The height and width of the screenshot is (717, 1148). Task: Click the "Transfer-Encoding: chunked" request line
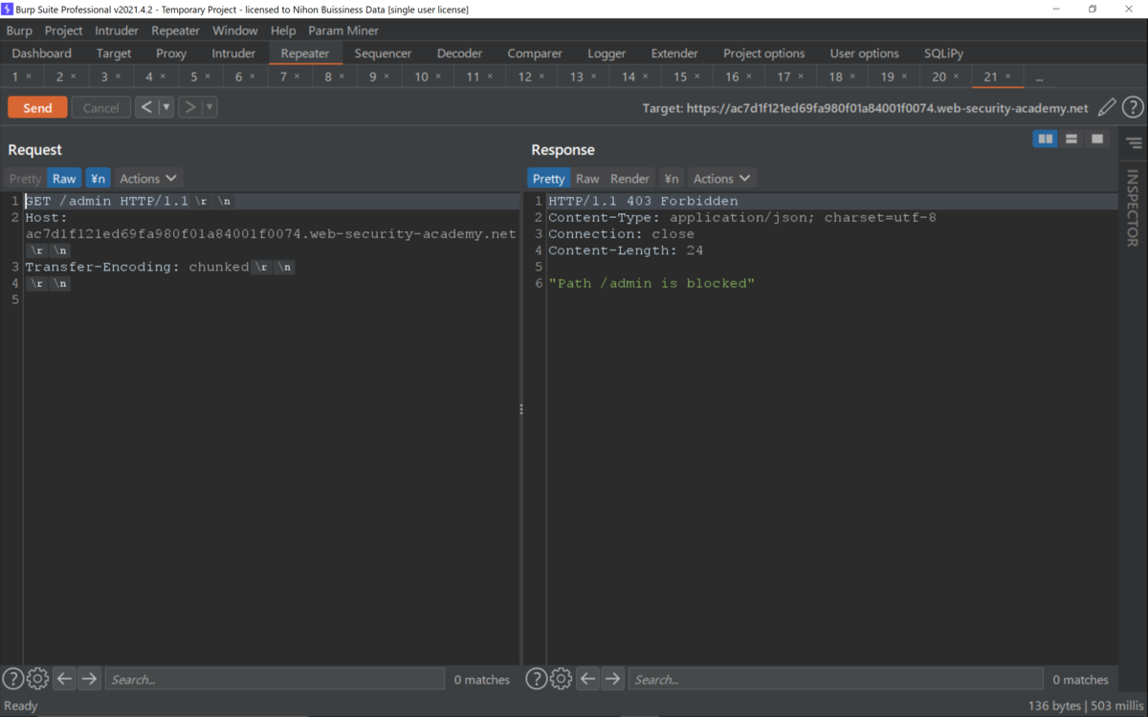(x=137, y=267)
